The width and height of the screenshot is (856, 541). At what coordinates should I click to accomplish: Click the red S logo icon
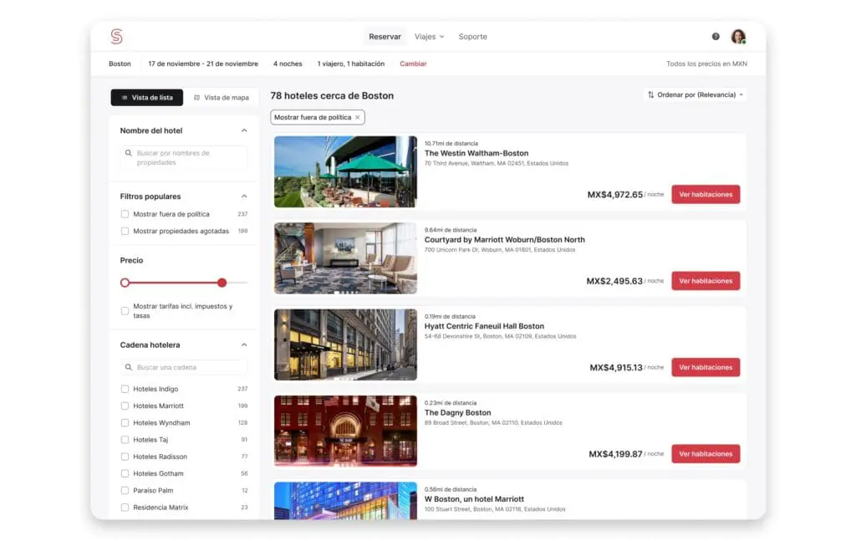(x=116, y=37)
